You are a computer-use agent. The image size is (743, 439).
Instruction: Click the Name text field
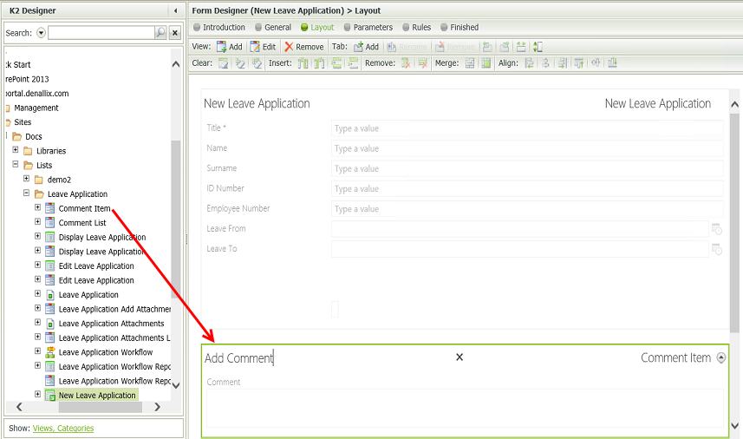point(526,148)
